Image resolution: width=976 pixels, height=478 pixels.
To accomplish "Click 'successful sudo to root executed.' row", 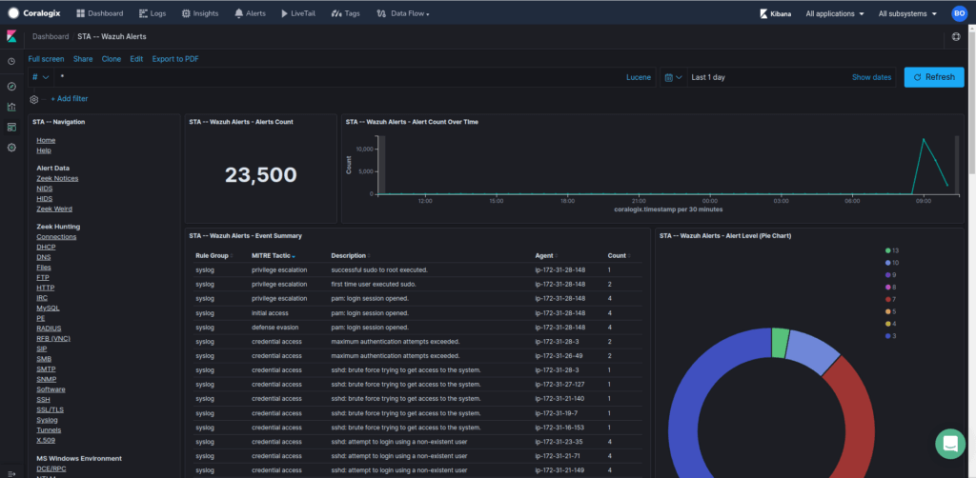I will (x=417, y=270).
